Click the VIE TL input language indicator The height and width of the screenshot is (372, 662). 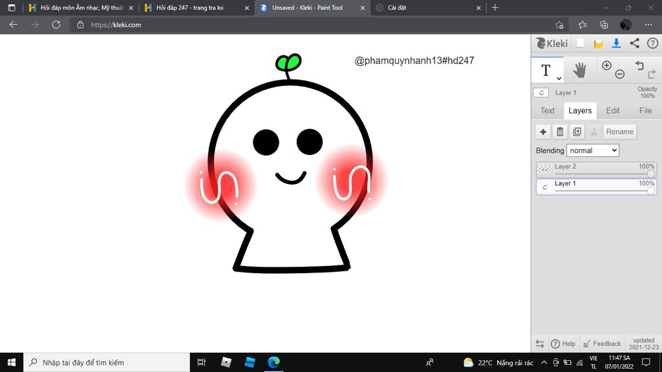point(593,362)
